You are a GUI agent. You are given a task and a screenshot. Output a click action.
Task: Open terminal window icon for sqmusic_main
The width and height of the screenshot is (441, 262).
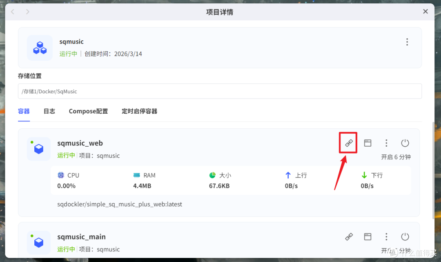(367, 237)
